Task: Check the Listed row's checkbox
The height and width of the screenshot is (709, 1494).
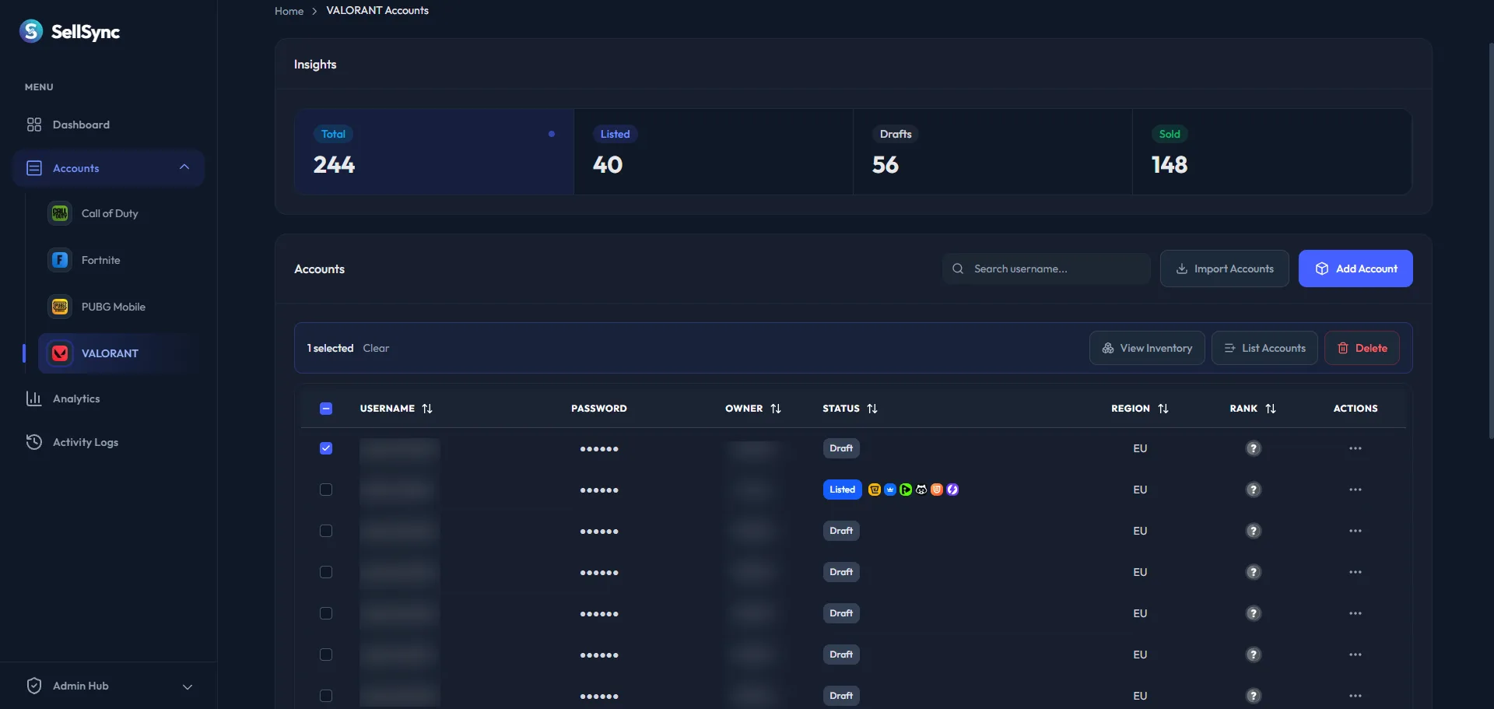Action: pyautogui.click(x=326, y=490)
